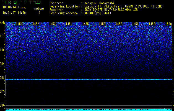Click the 1458 time marker
This screenshot has height=111, width=174.
[x=135, y=24]
